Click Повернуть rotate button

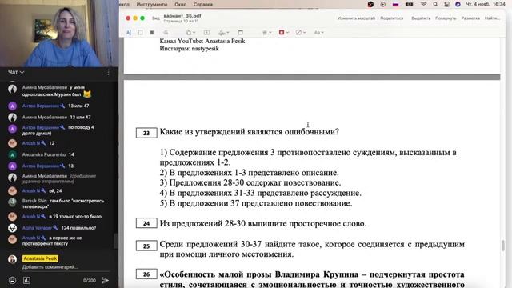pos(446,18)
